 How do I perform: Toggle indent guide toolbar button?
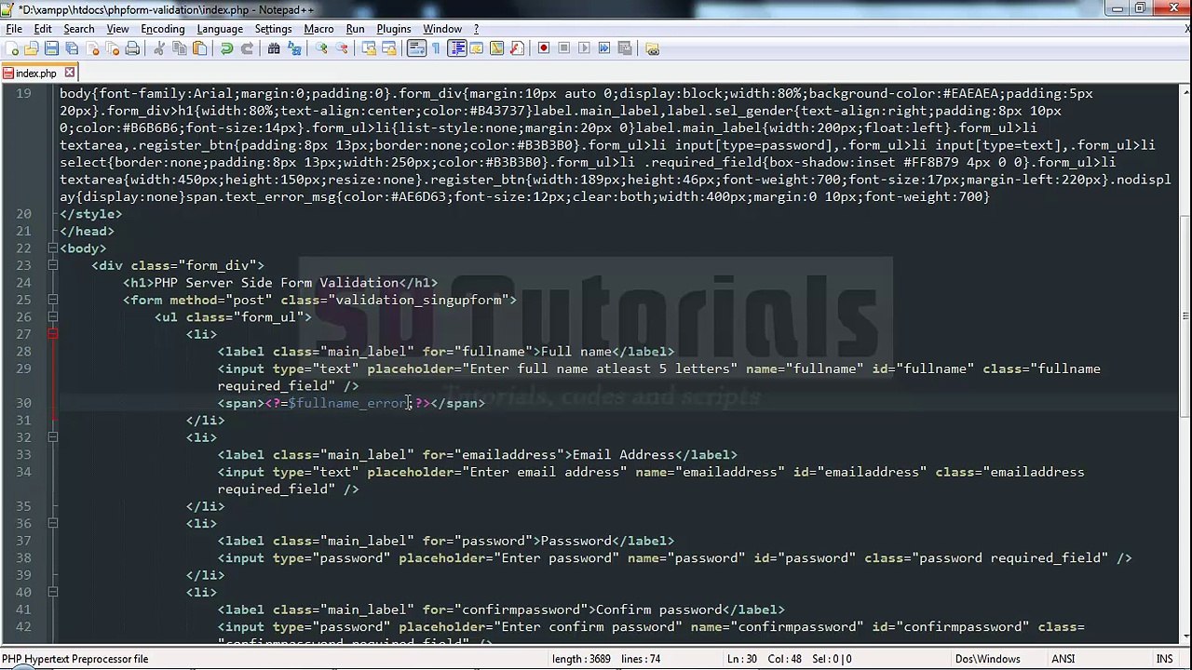pos(456,48)
